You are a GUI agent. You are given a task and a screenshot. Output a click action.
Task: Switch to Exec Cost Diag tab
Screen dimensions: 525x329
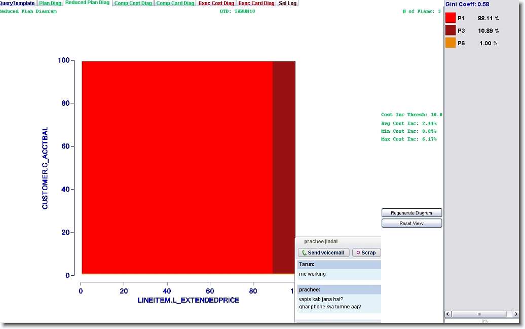[x=216, y=3]
